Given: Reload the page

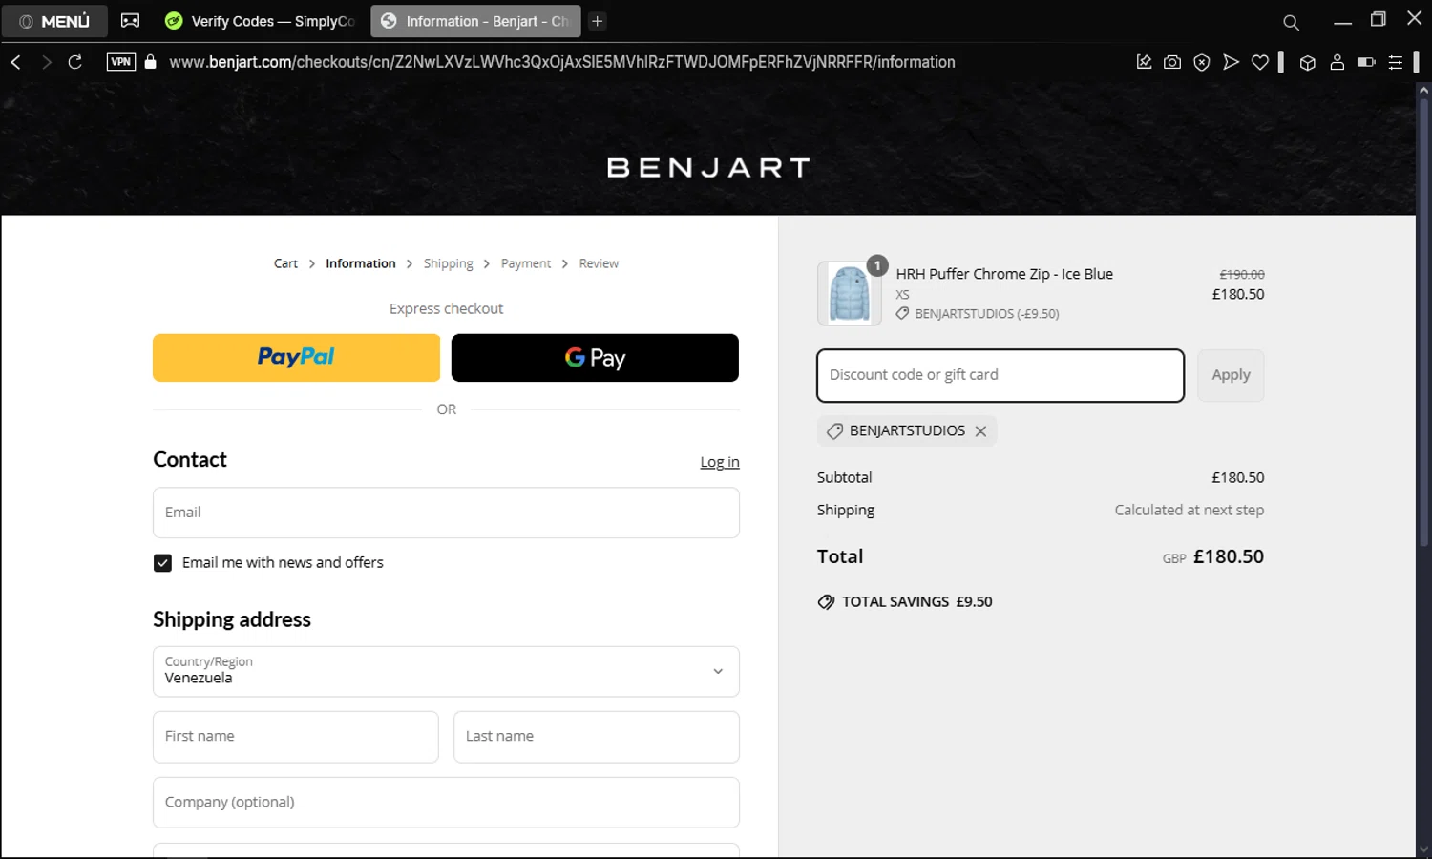Looking at the screenshot, I should [x=74, y=62].
